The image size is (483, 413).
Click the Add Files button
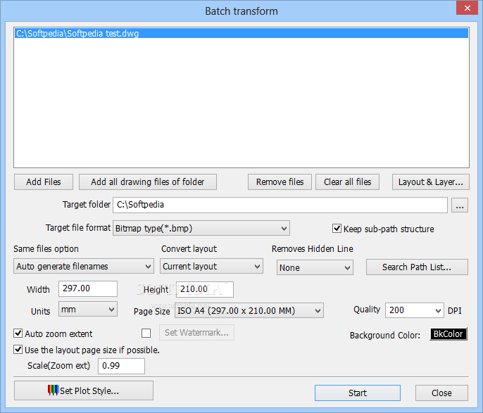[44, 182]
